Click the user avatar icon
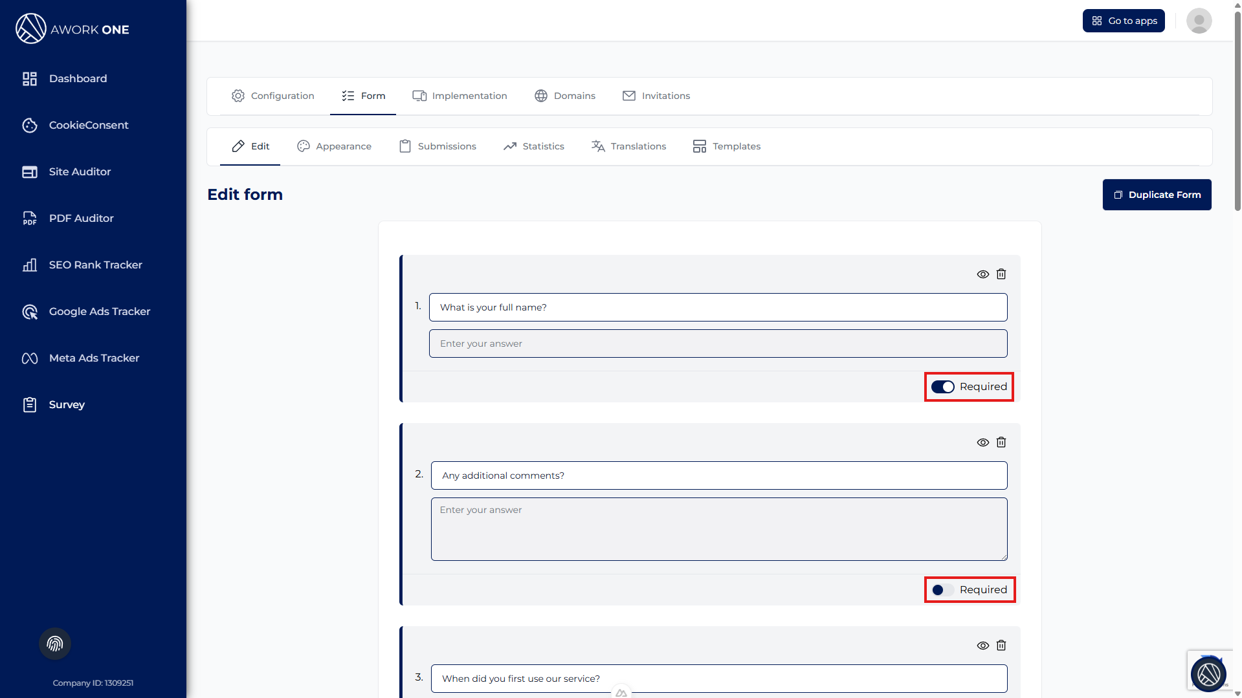Screen dimensions: 1242x698 (1199, 21)
